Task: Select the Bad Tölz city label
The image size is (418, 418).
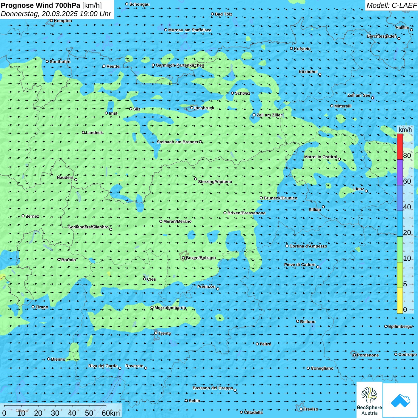Action: point(223,14)
